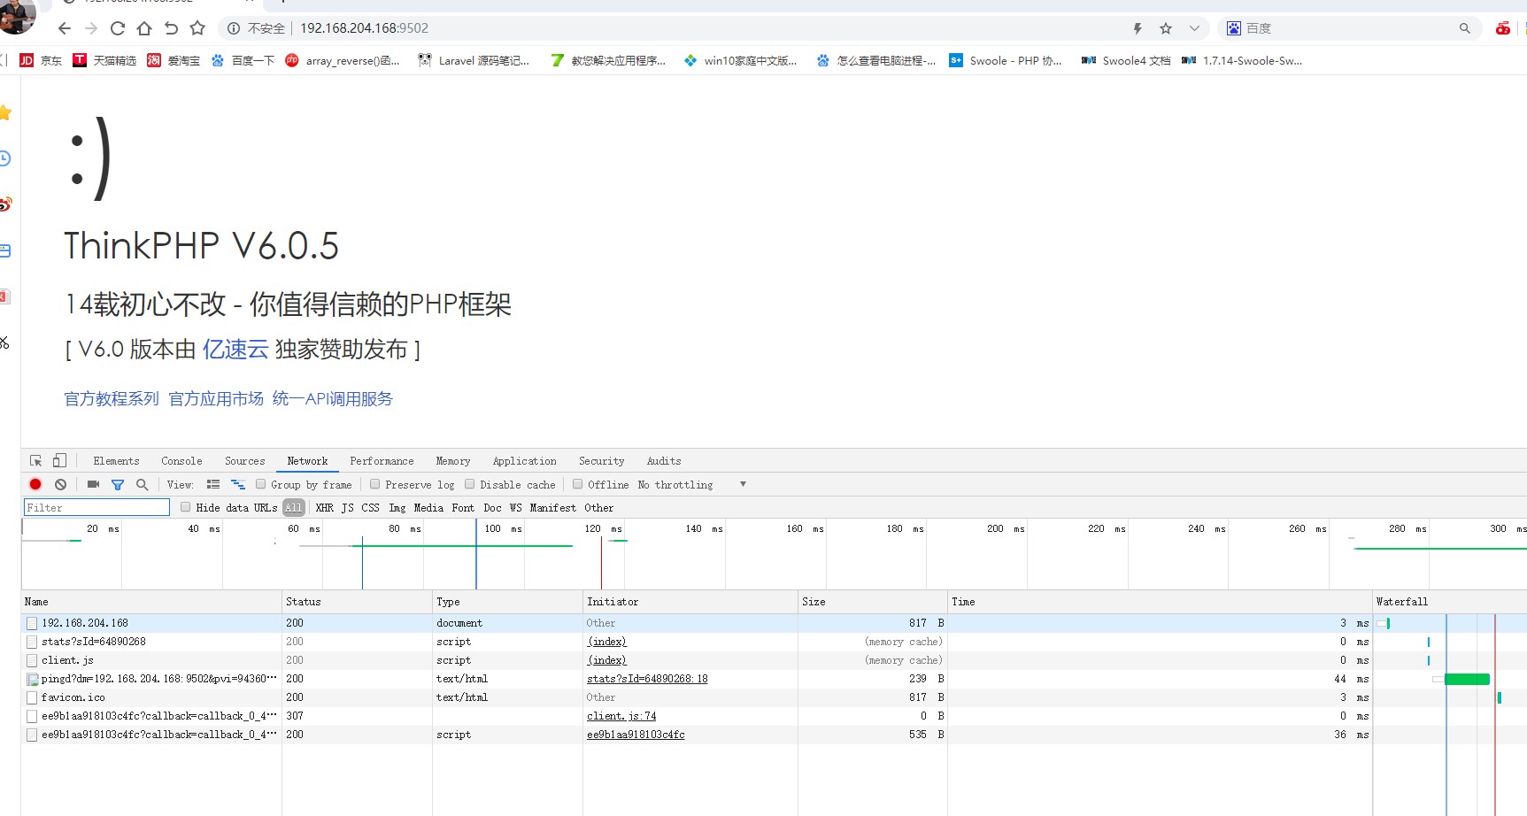Switch to the Memory tab
The width and height of the screenshot is (1527, 816).
[x=452, y=460]
